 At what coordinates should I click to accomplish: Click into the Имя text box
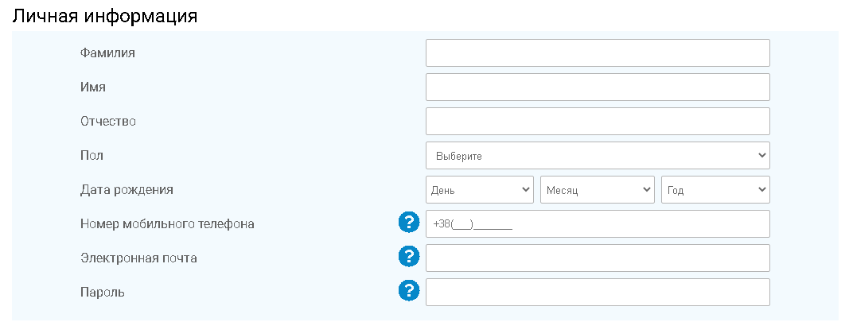point(598,87)
